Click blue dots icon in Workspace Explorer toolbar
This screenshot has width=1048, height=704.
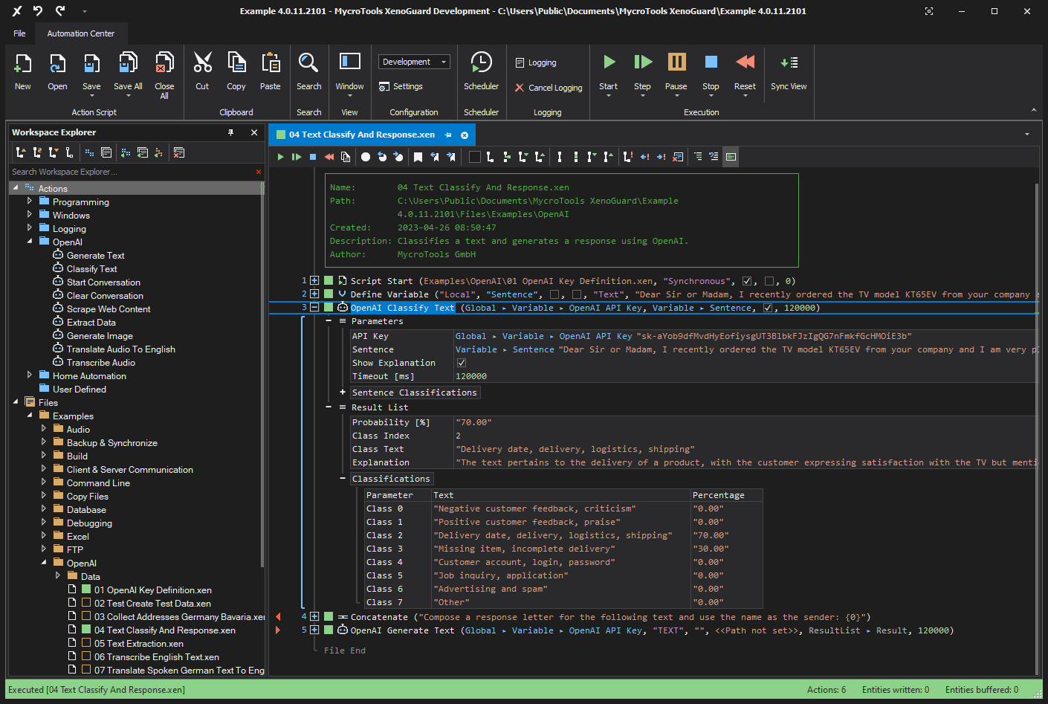coord(89,152)
